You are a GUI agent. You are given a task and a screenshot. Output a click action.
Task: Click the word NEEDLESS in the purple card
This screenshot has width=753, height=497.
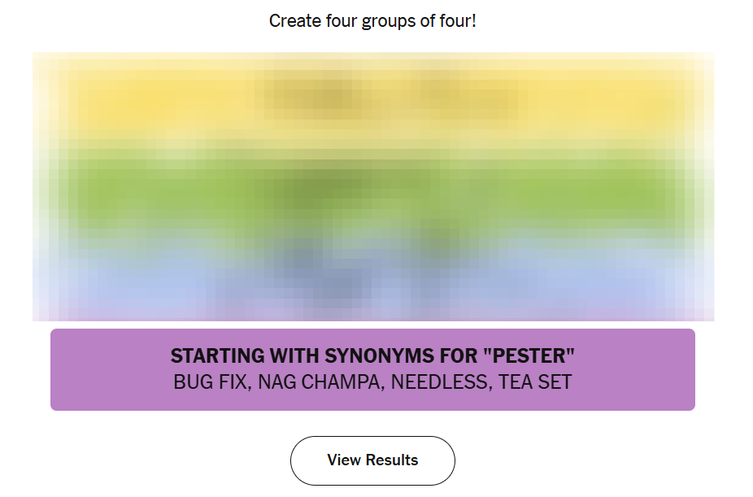440,382
